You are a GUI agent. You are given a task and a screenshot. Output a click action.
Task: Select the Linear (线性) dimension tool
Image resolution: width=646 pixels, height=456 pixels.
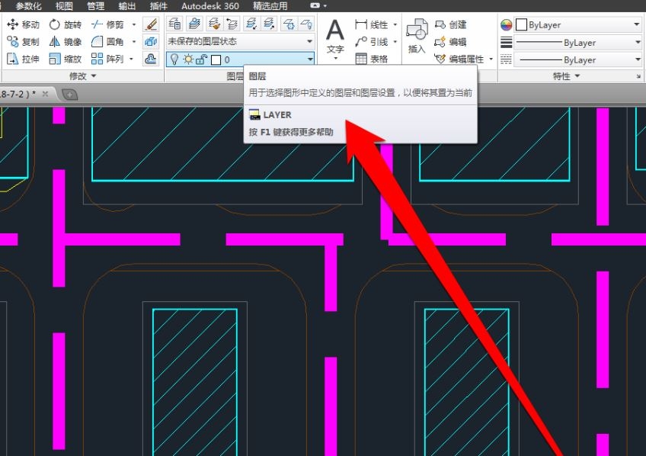[371, 24]
